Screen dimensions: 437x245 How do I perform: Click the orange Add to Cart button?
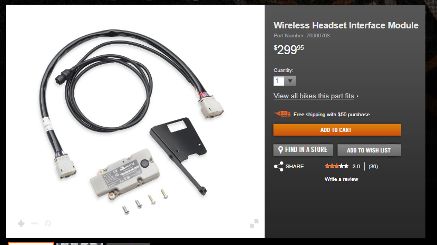click(337, 130)
